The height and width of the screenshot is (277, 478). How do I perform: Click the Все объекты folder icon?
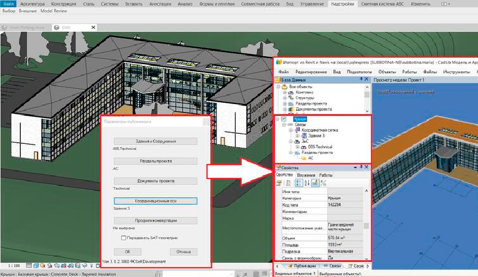tap(285, 87)
